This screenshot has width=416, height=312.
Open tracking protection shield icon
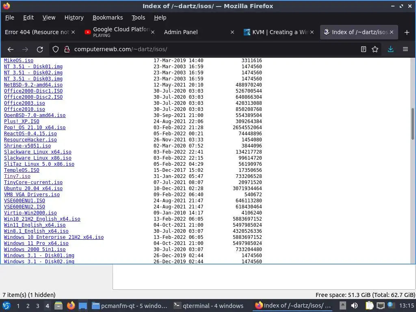pyautogui.click(x=55, y=49)
